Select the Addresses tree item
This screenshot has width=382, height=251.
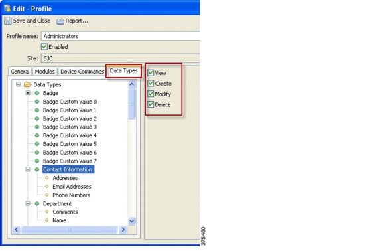(65, 178)
